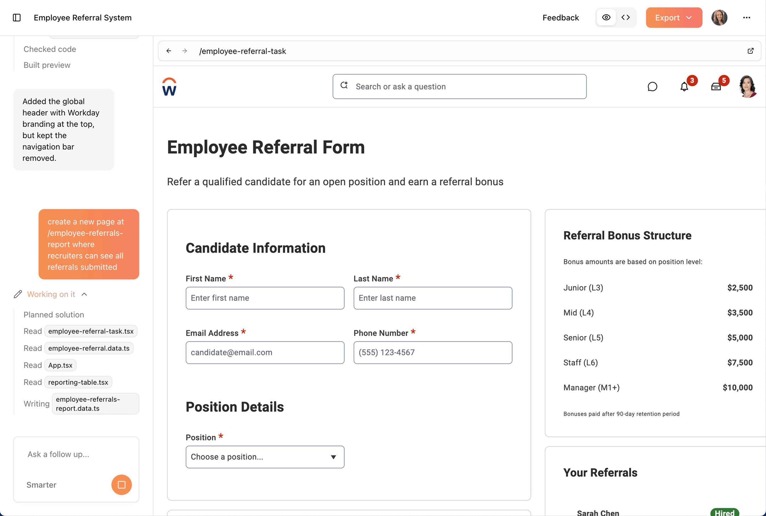766x516 pixels.
Task: Click the user profile avatar top right
Action: pos(719,17)
